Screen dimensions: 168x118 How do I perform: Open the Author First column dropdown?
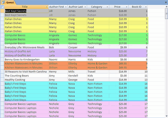pos(66,7)
